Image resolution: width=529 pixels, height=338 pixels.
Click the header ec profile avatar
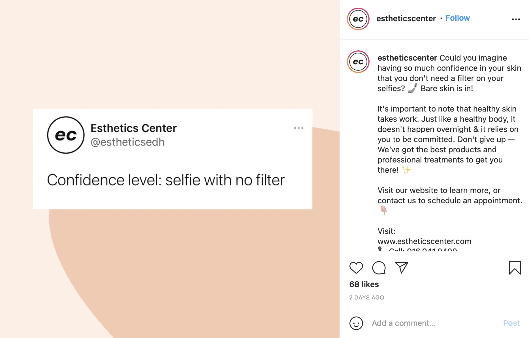(x=358, y=19)
